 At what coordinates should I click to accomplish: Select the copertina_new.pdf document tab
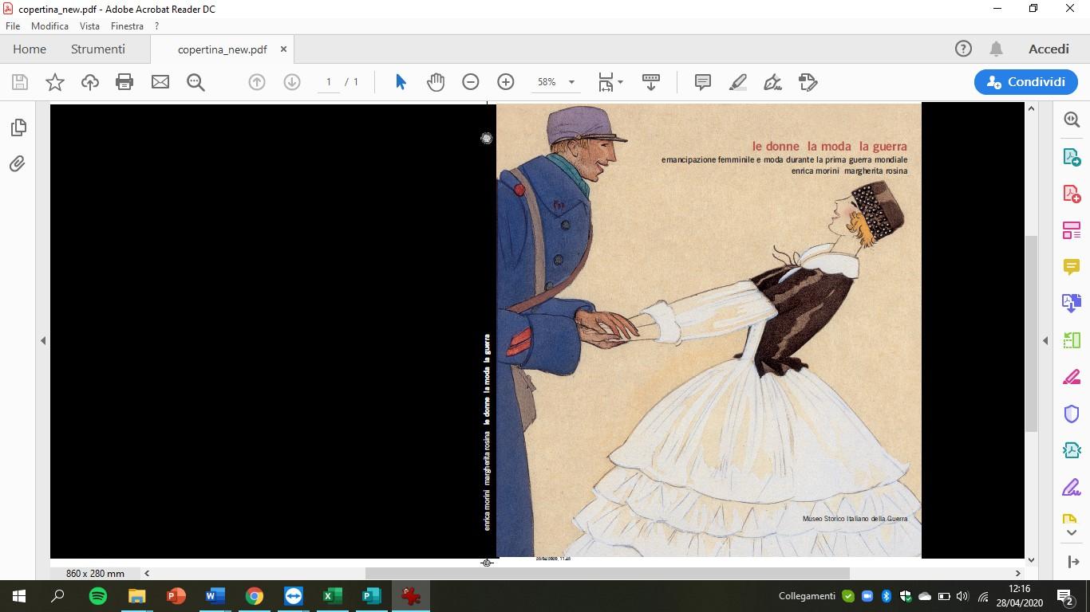coord(222,49)
